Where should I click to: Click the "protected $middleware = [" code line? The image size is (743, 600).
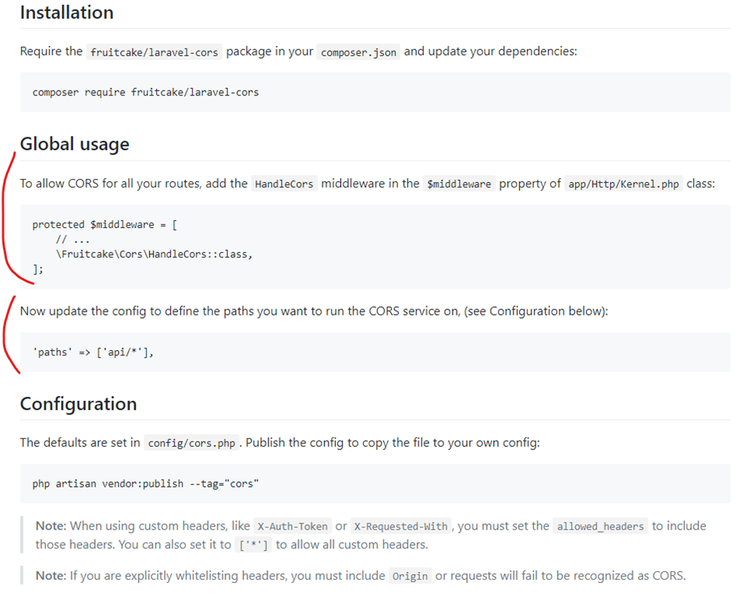point(105,224)
